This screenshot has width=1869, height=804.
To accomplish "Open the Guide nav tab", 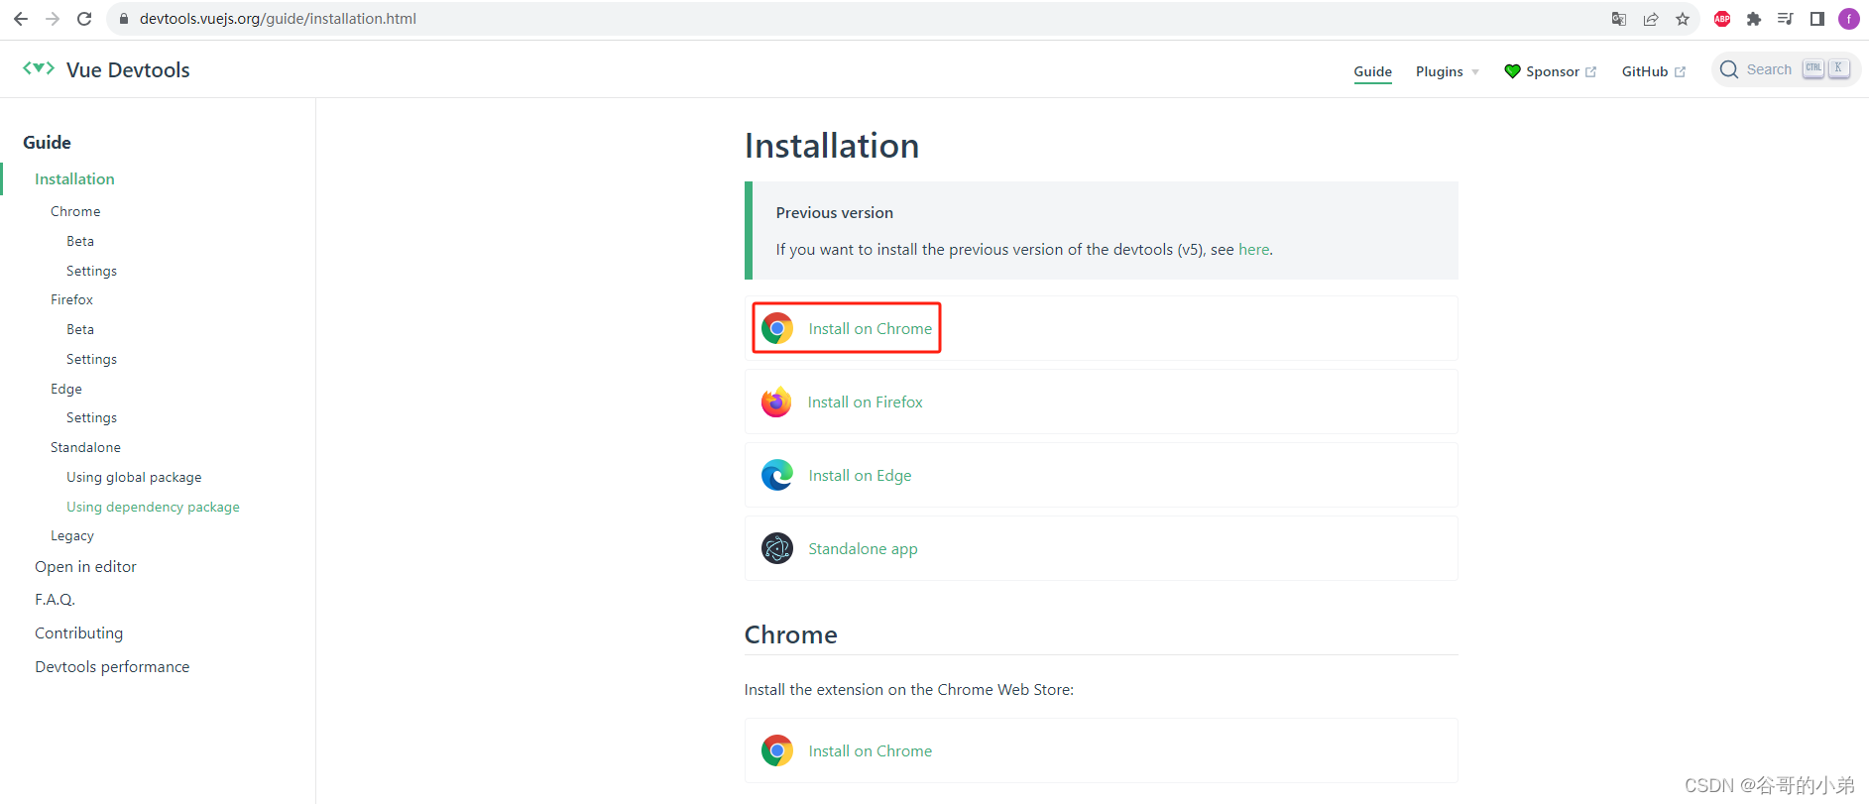I will 1372,71.
